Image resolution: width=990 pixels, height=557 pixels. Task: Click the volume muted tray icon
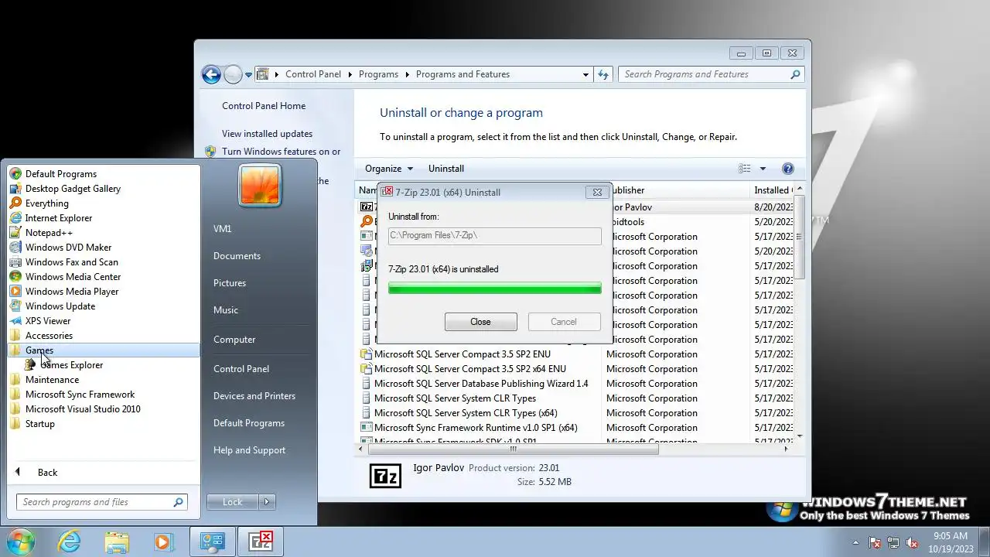(911, 542)
